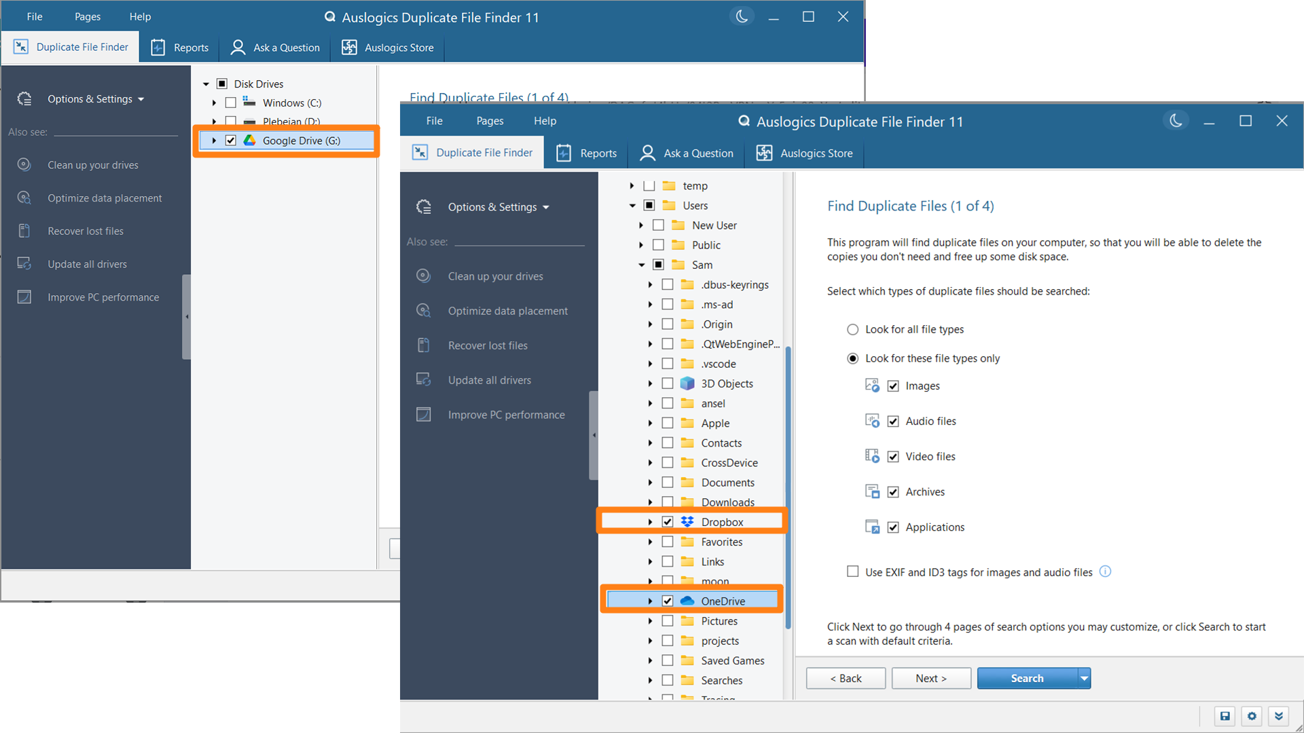Click the double-chevron icon in bottom status bar
Image resolution: width=1304 pixels, height=733 pixels.
1278,716
